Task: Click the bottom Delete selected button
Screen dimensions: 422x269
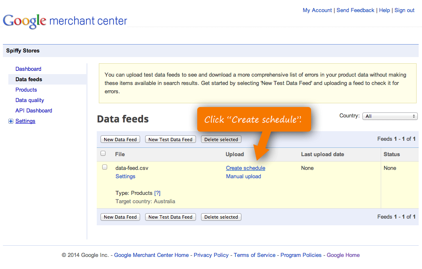Action: (x=221, y=217)
